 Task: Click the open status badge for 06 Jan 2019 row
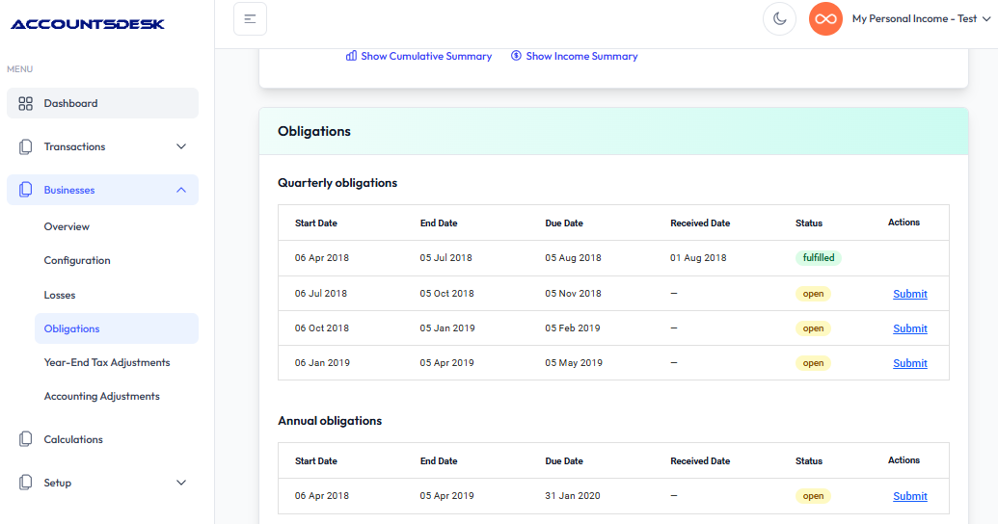pos(814,363)
